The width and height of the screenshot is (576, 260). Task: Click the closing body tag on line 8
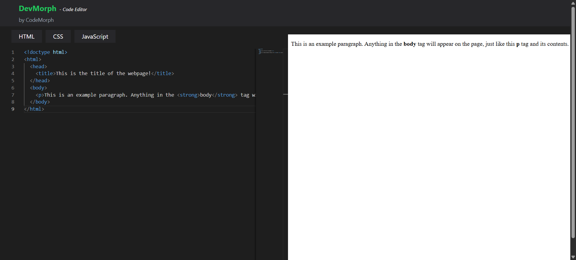(x=40, y=102)
